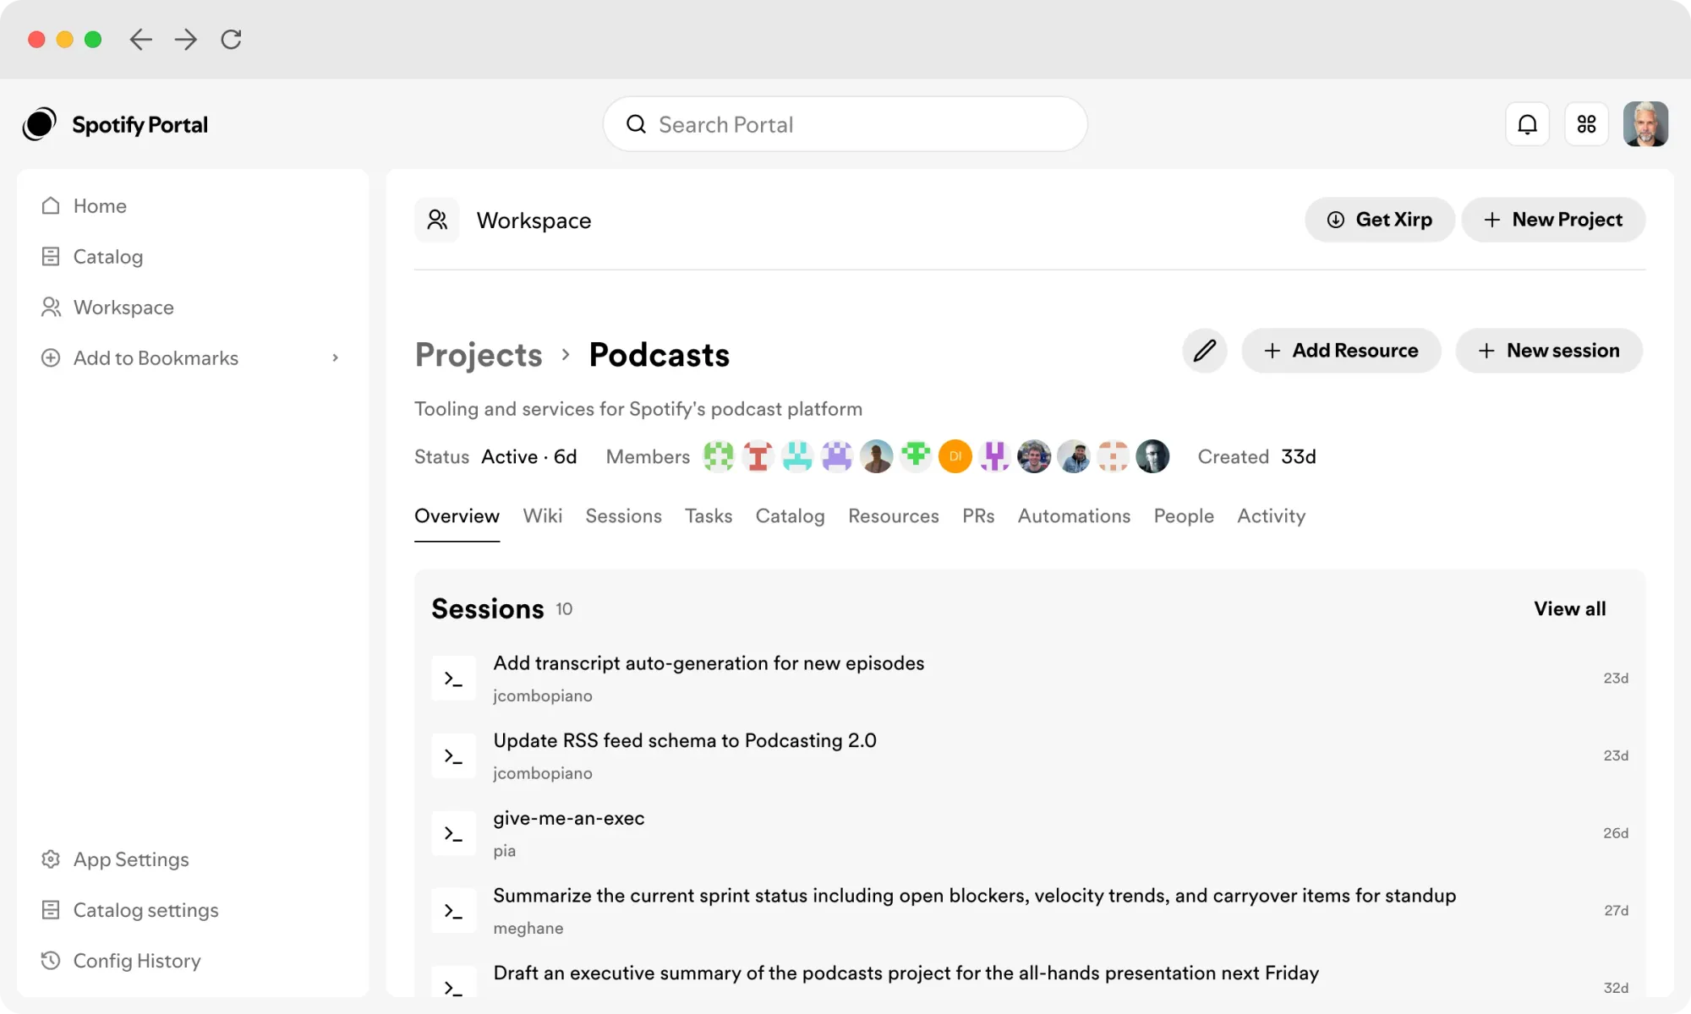Click the Spotify Portal logo icon

tap(39, 124)
